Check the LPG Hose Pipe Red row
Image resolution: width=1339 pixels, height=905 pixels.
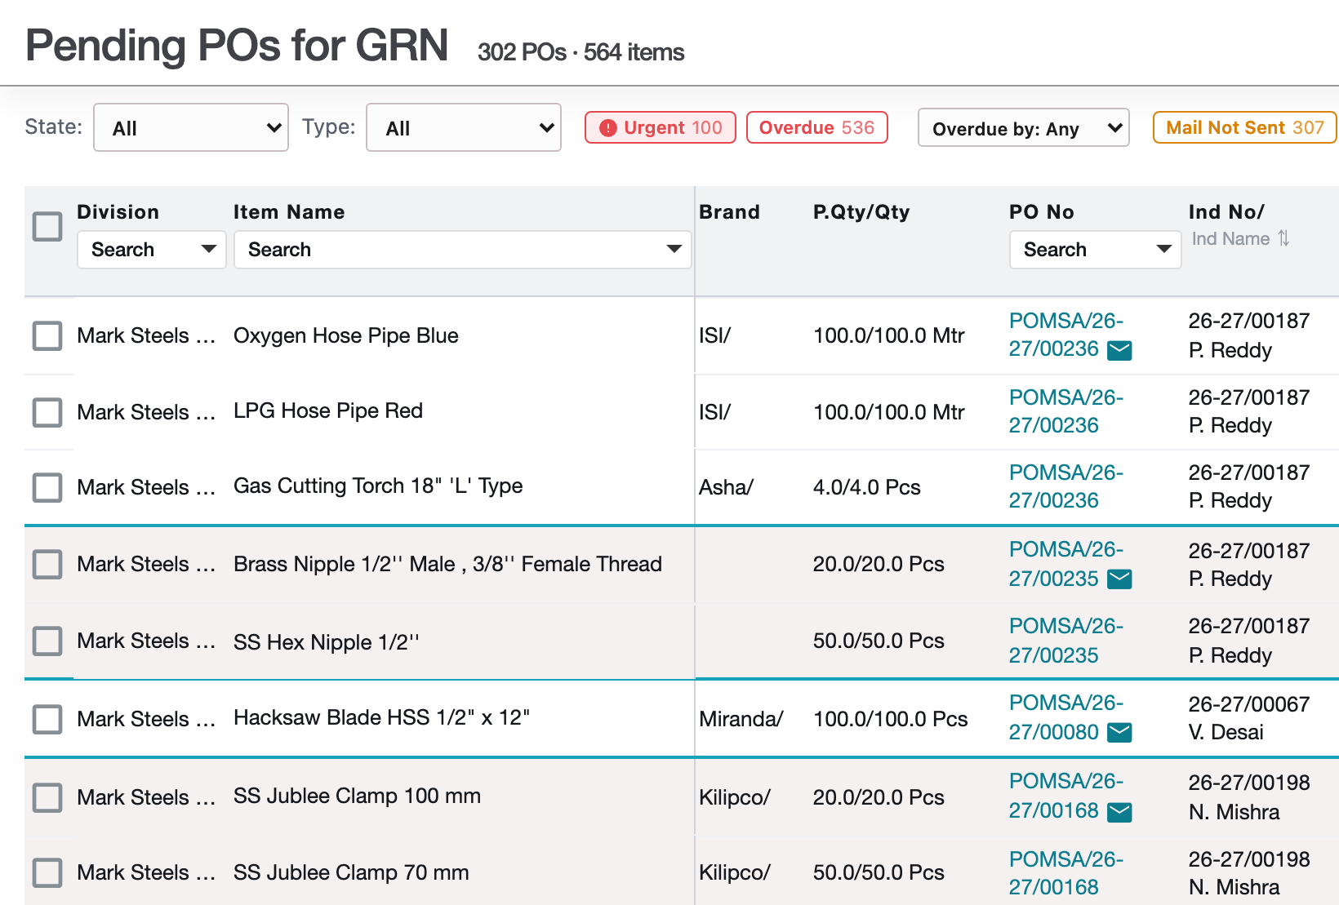pyautogui.click(x=47, y=412)
